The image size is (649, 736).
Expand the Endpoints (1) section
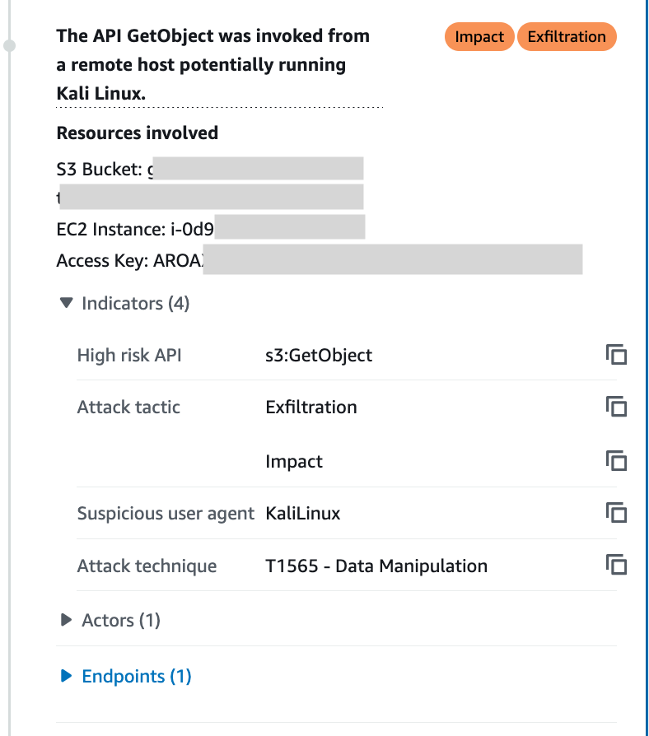pyautogui.click(x=66, y=675)
